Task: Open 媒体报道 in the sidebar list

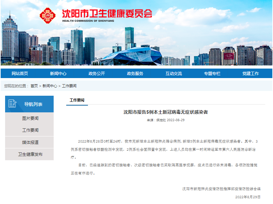Action: 30,142
